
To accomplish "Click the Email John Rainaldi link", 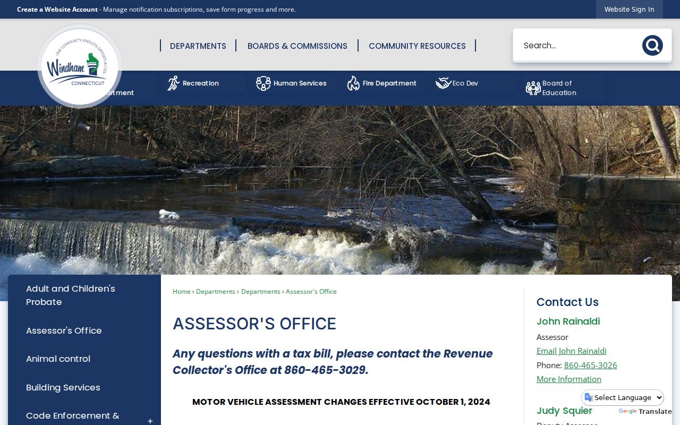I will click(x=572, y=351).
